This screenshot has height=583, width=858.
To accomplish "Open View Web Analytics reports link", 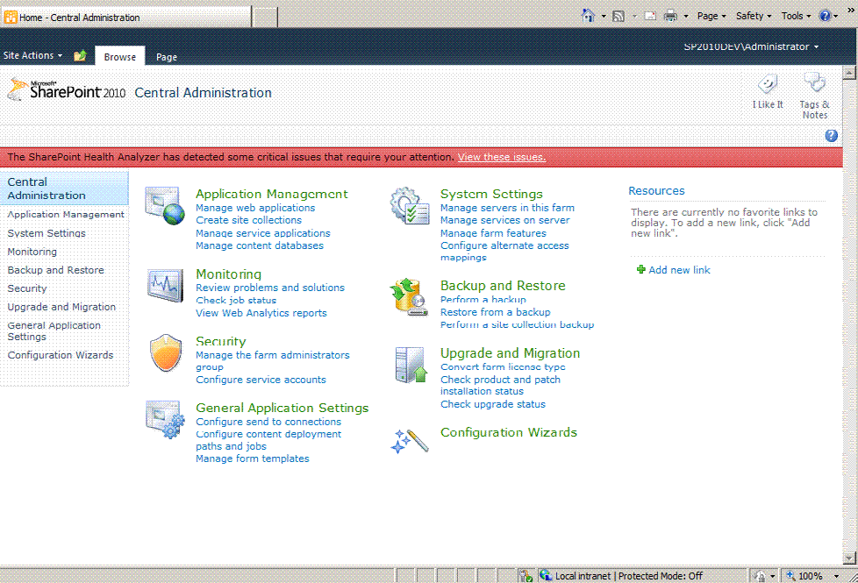I will point(261,313).
